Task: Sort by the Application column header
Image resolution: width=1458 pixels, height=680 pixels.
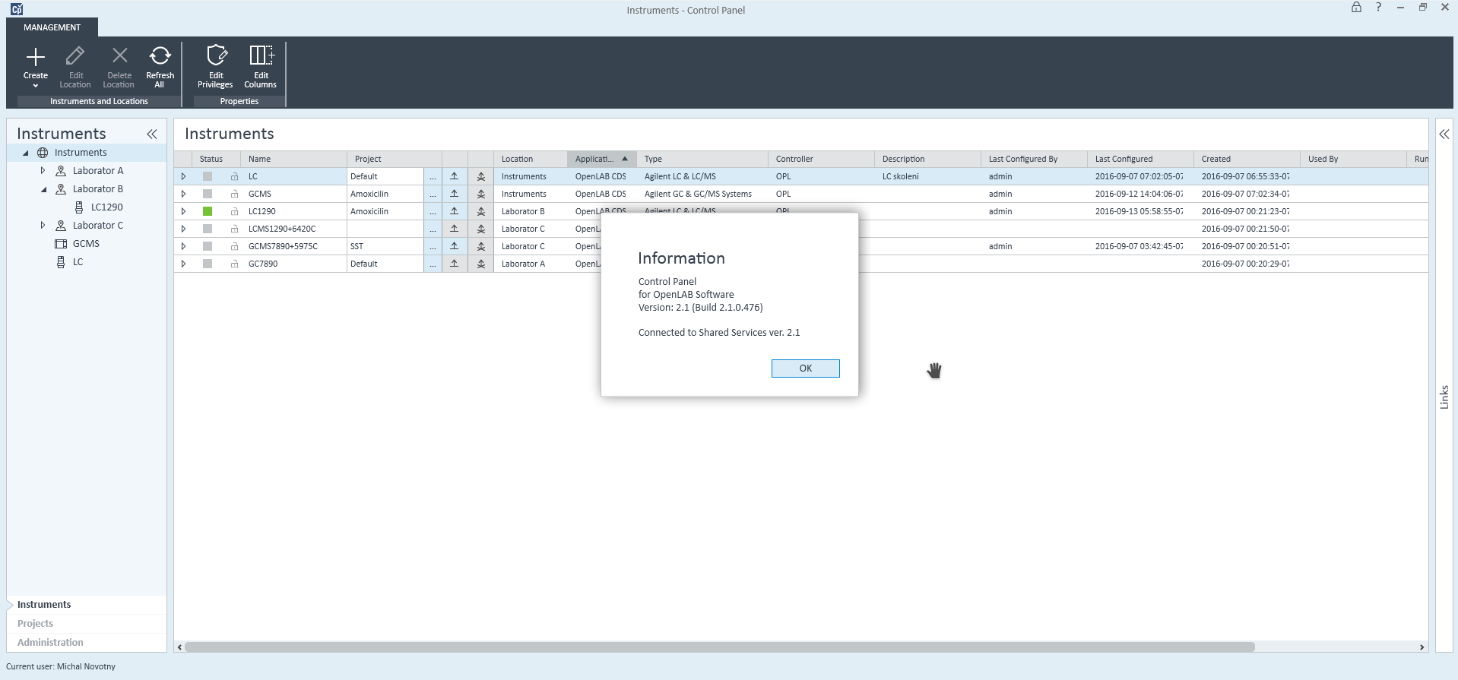Action: click(601, 159)
